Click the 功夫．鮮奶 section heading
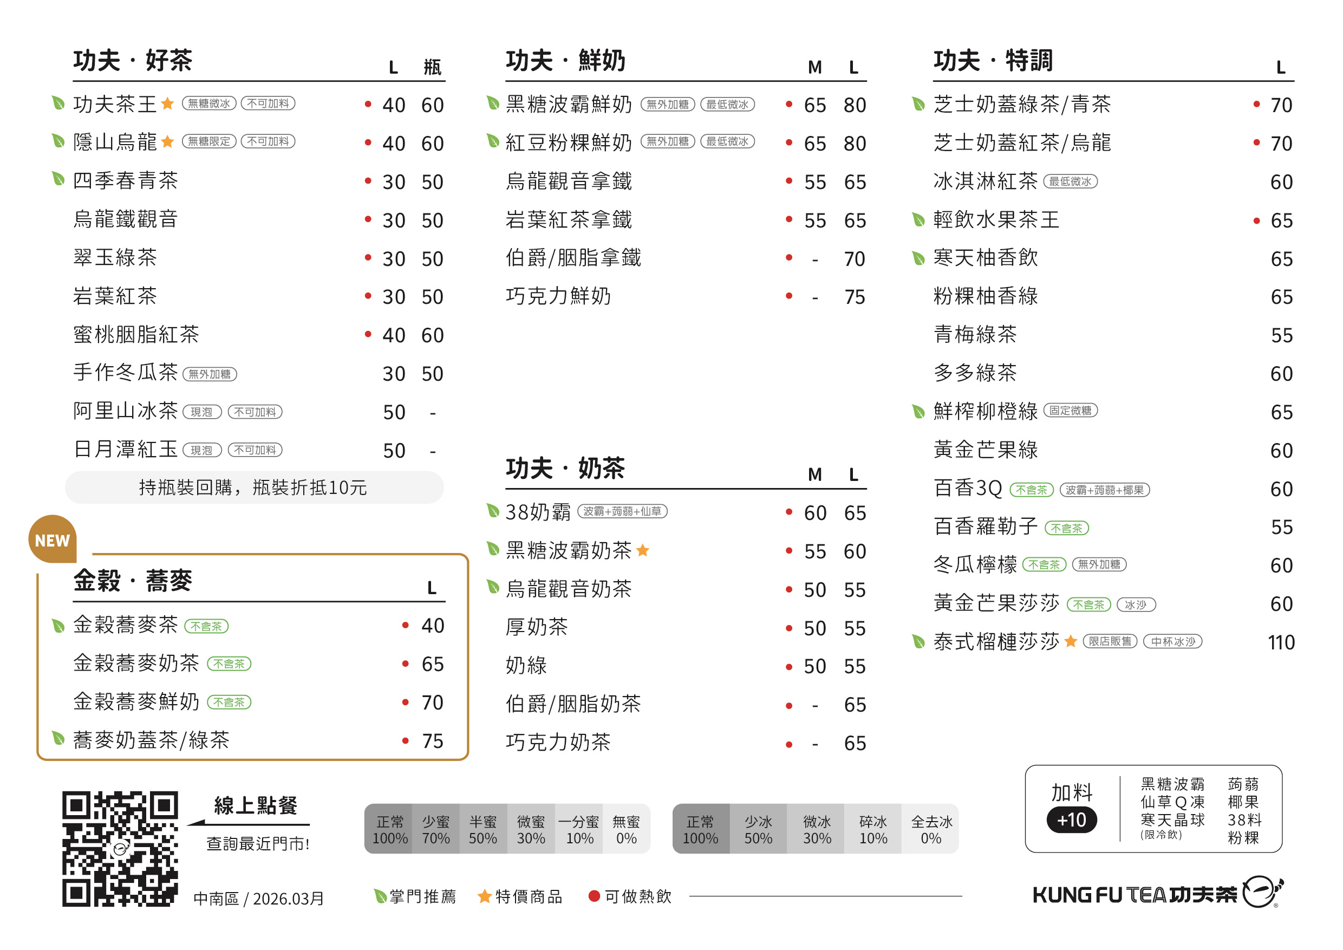The image size is (1343, 950). 565,61
